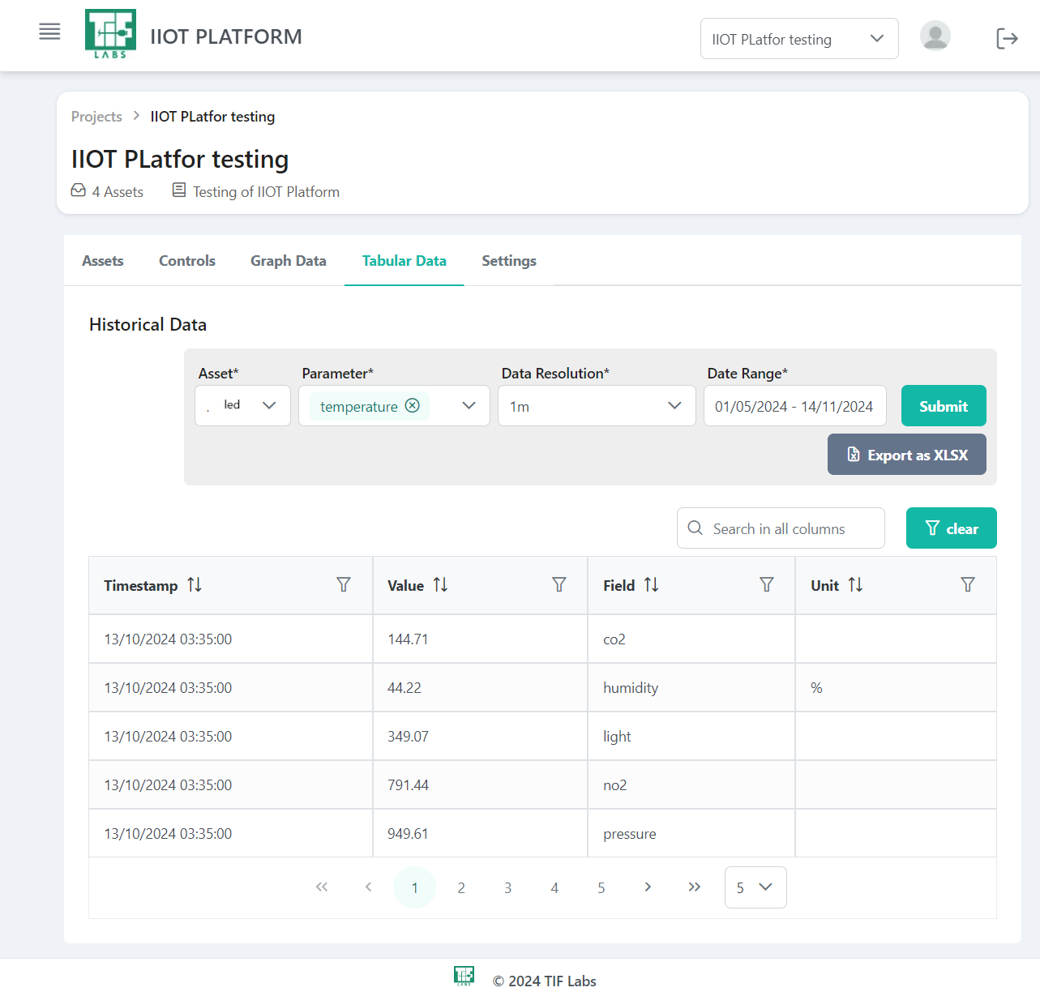This screenshot has width=1040, height=996.
Task: Sort the table by Unit
Action: (x=855, y=584)
